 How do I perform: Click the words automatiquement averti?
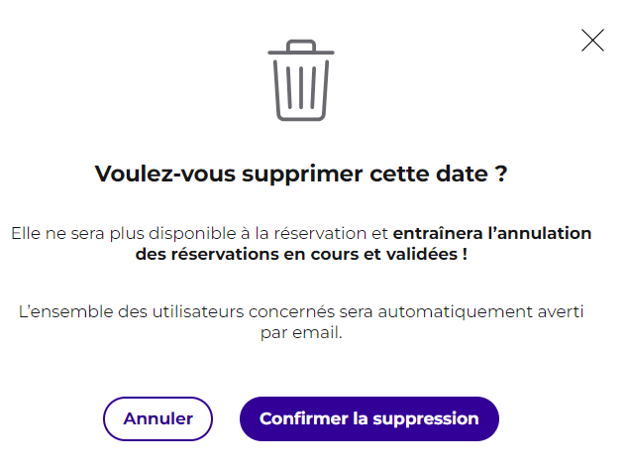pos(480,311)
